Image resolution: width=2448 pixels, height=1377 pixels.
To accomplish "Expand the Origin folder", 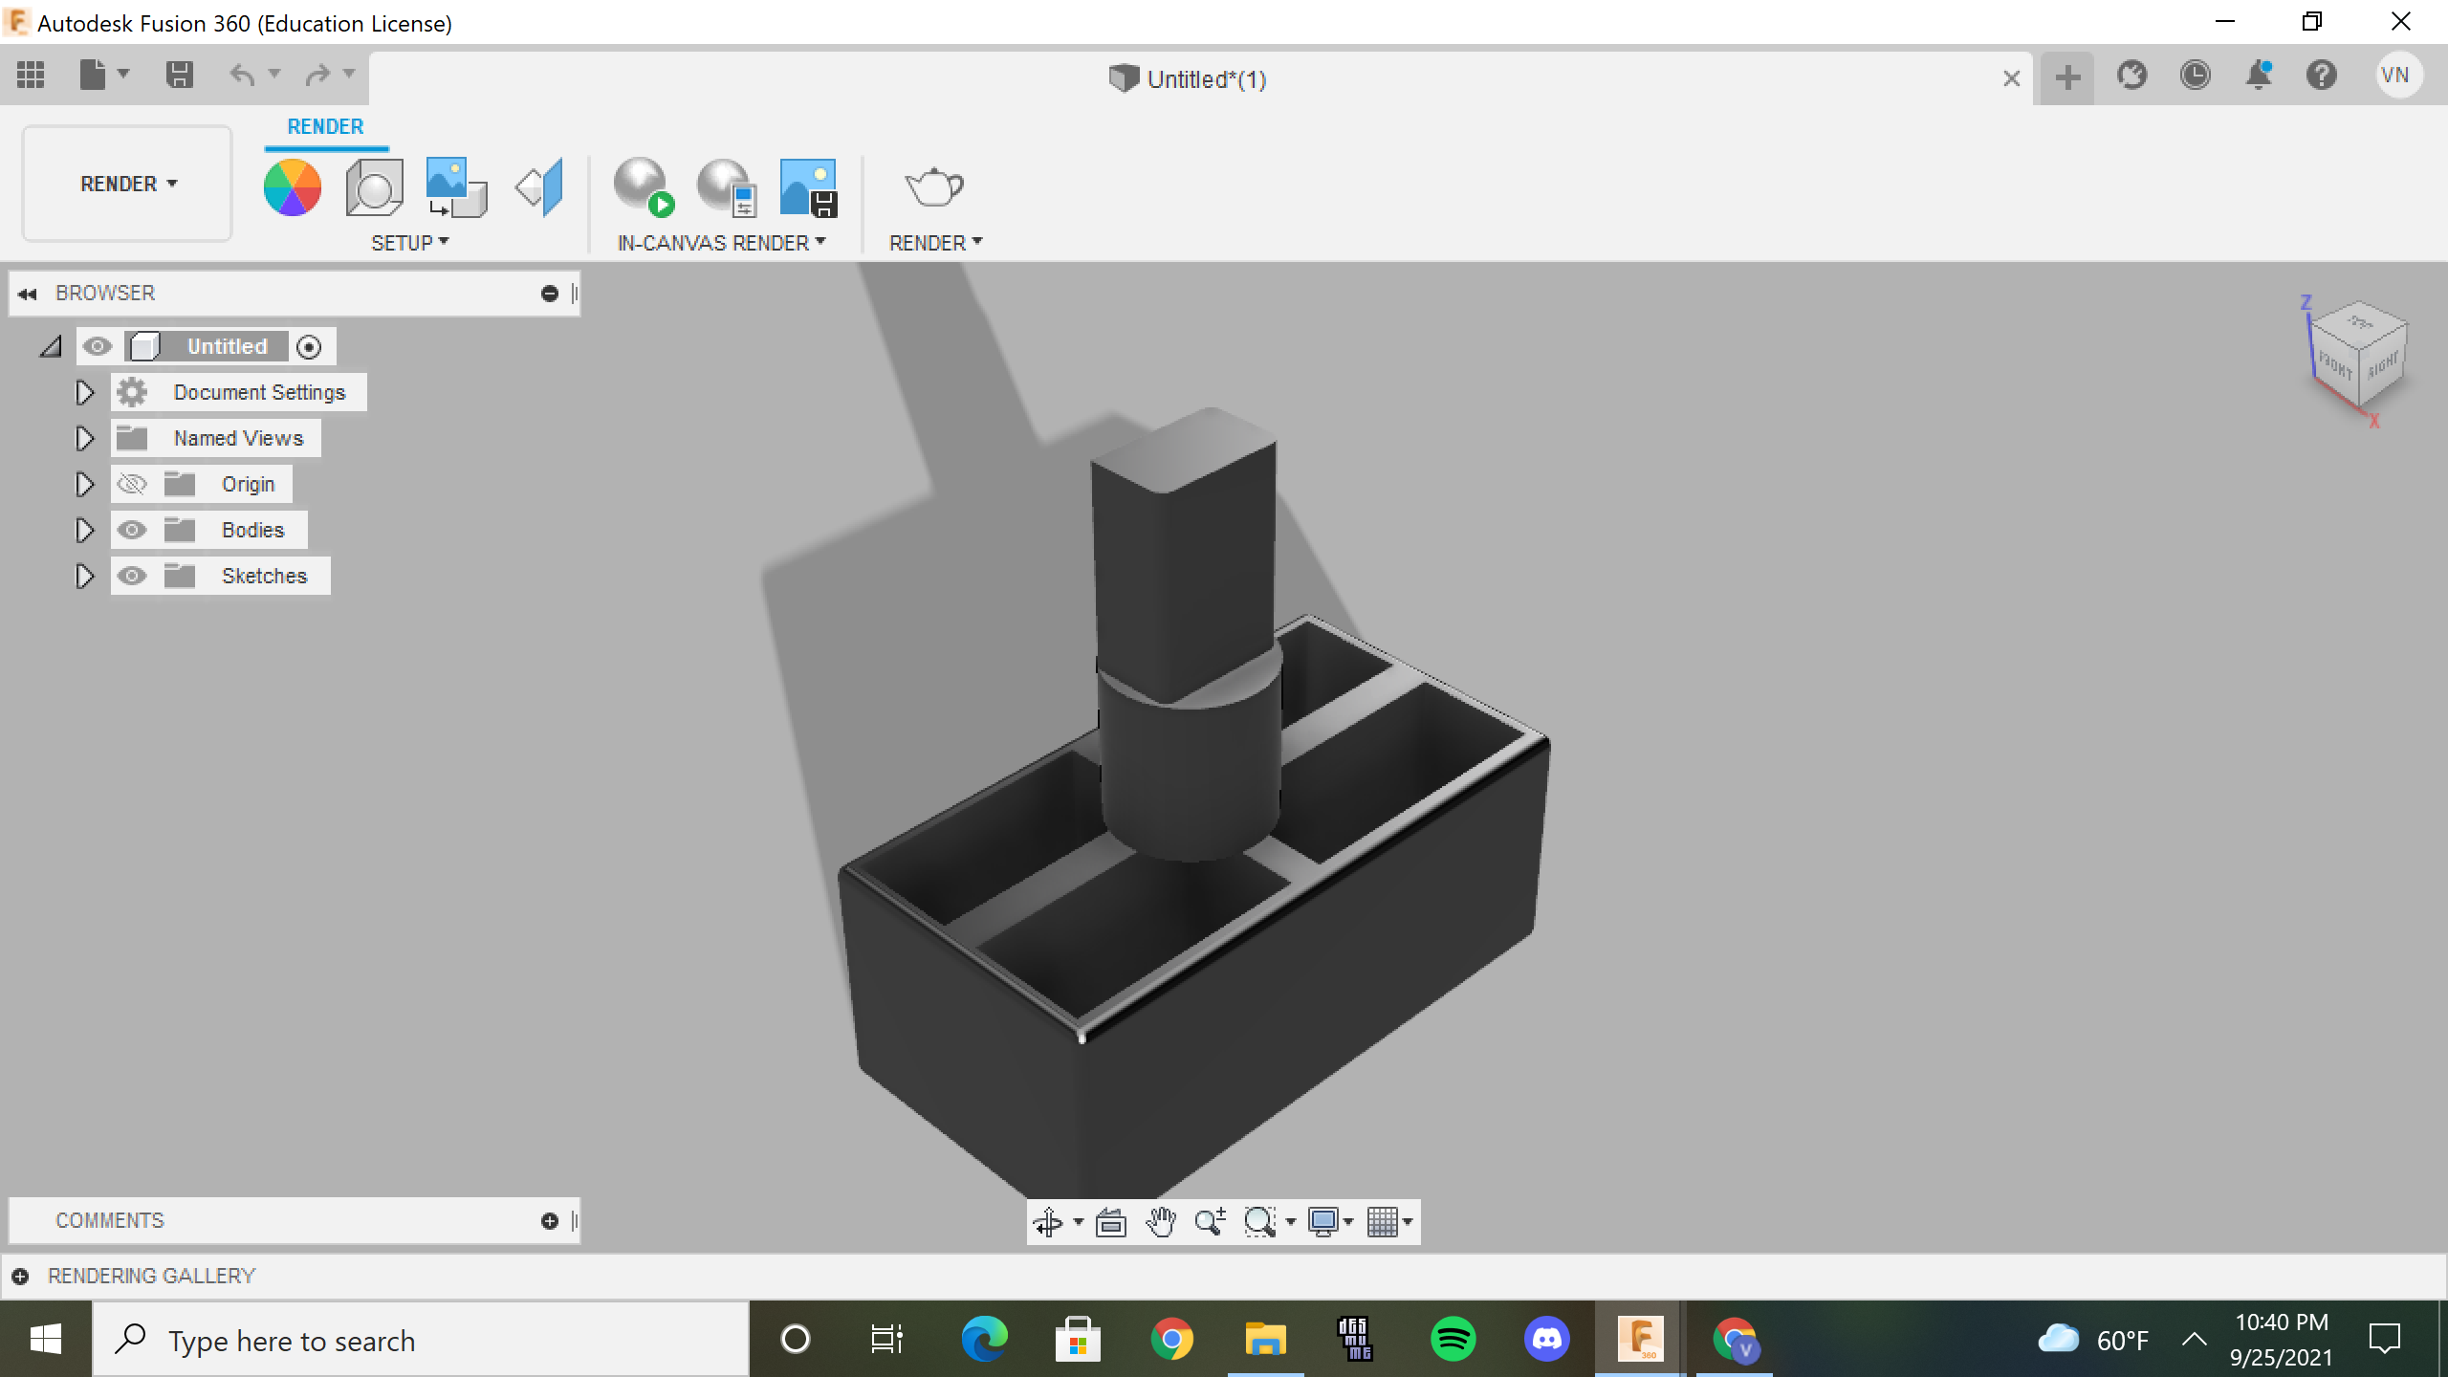I will [84, 484].
